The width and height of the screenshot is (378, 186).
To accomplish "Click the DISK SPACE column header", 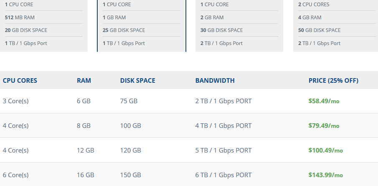I will (x=138, y=81).
